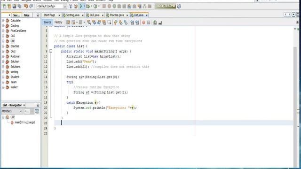Viewport: 301px width, 169px height.
Task: Select the Casting project
Action: [x=15, y=25]
